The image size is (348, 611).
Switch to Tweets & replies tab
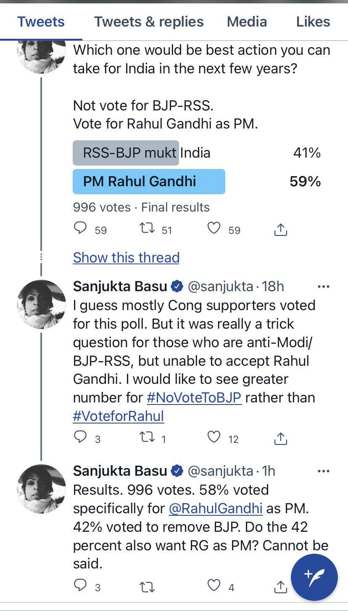point(149,21)
